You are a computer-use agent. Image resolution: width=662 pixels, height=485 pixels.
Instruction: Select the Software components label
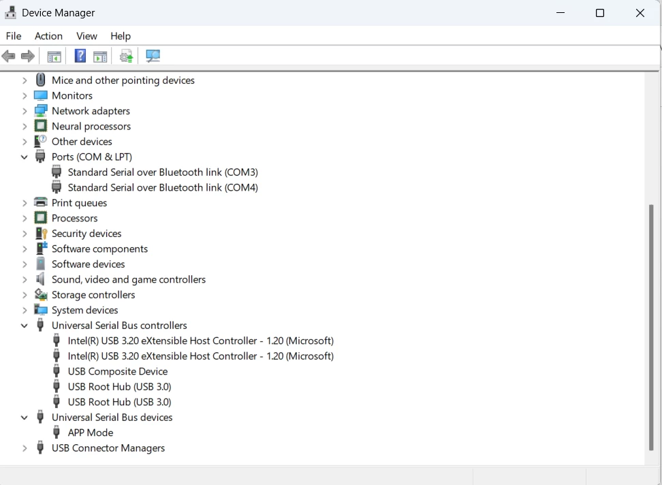pos(99,249)
